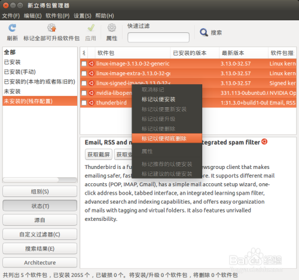Click the Signed ker description cell
The height and width of the screenshot is (280, 299).
point(283,83)
